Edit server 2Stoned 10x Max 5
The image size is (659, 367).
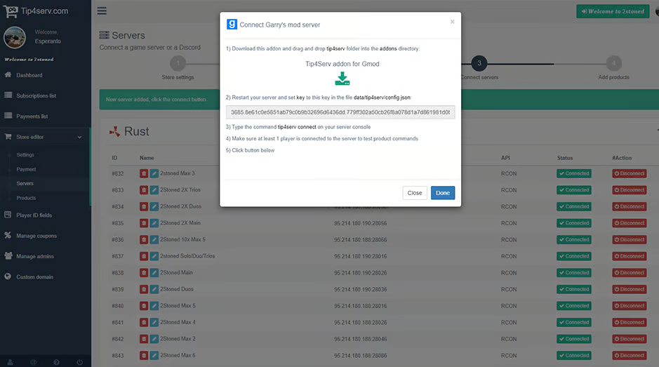pyautogui.click(x=154, y=239)
